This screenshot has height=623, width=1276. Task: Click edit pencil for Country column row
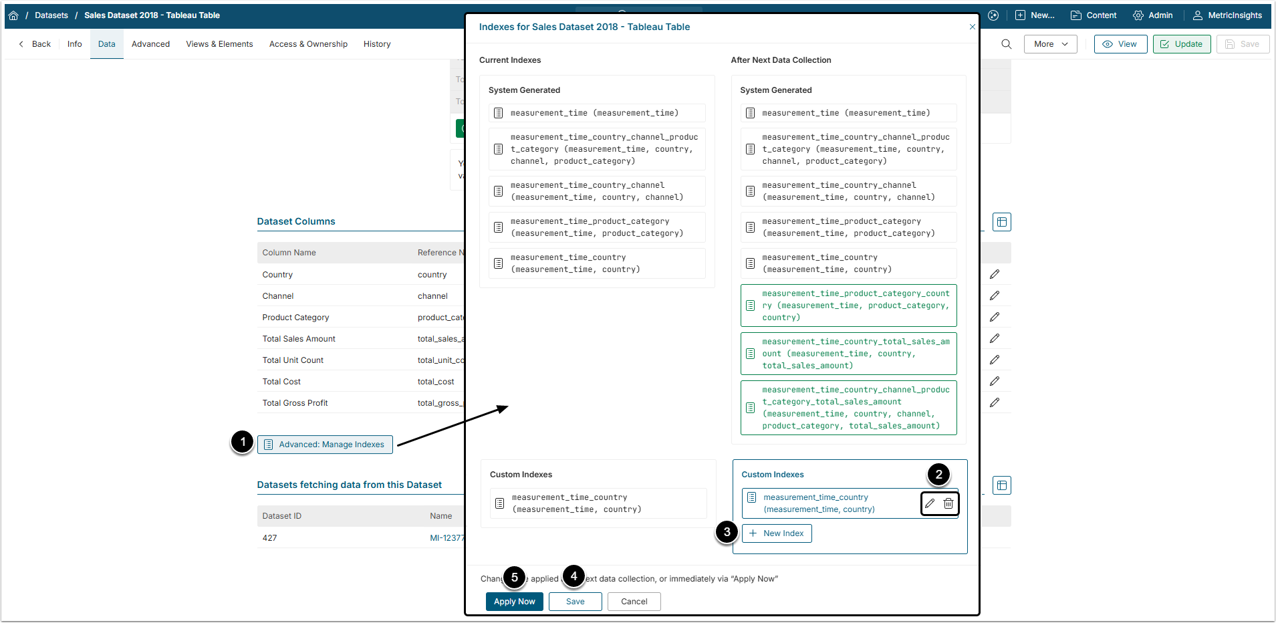995,274
